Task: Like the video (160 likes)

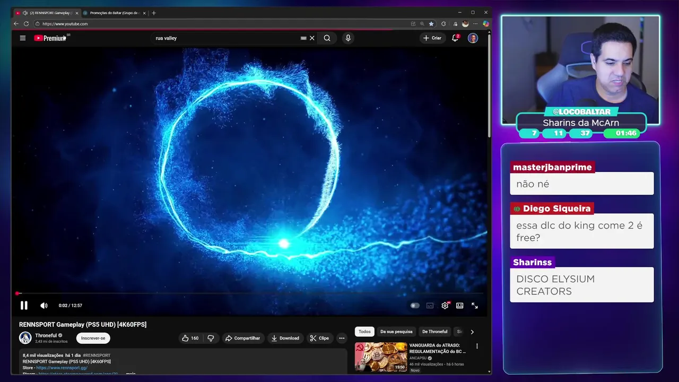Action: (190, 338)
